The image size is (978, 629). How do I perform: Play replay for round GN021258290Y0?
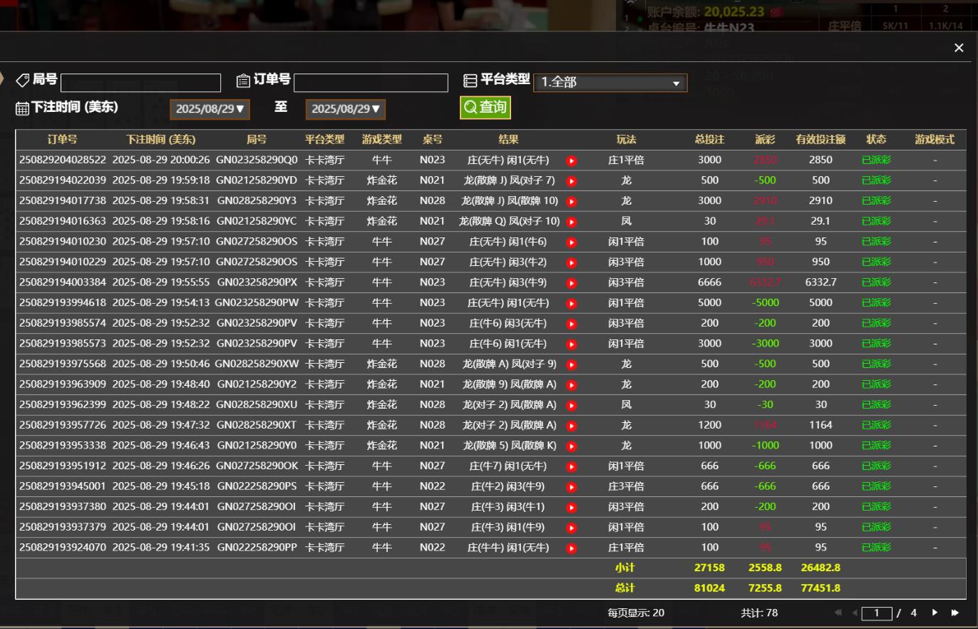pos(571,446)
